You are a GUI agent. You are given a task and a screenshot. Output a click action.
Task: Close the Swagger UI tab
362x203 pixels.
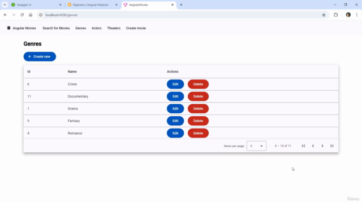pos(61,5)
